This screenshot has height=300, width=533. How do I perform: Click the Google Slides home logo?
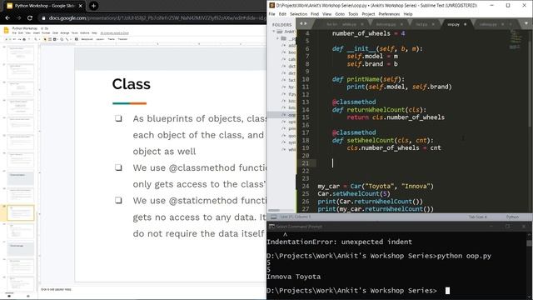click(6, 31)
